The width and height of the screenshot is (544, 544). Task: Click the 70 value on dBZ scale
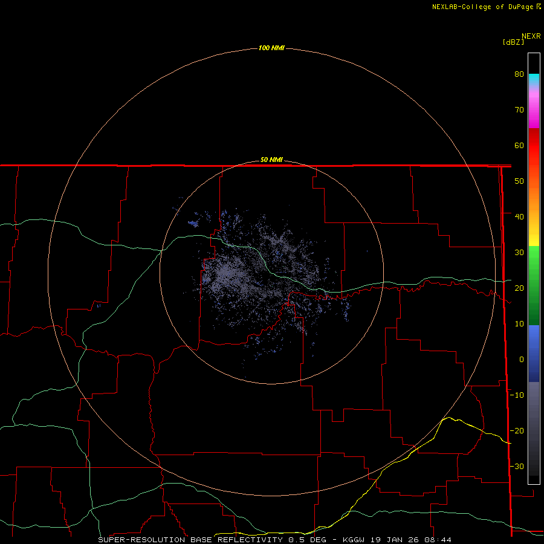pos(519,110)
